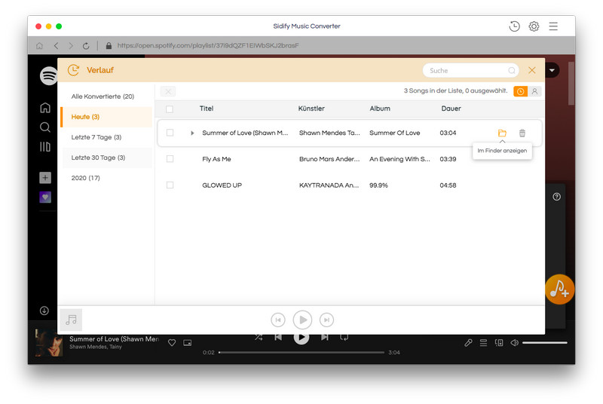
Task: Navigate forward in the browser bar
Action: 71,46
